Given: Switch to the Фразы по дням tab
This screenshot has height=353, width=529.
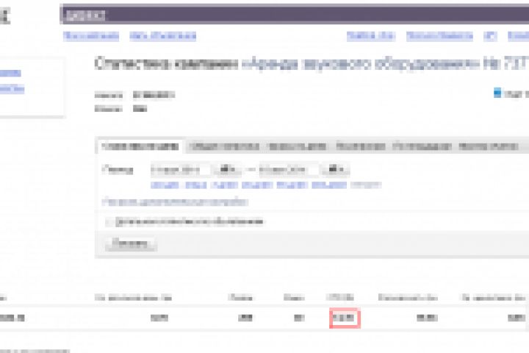Looking at the screenshot, I should click(x=298, y=146).
